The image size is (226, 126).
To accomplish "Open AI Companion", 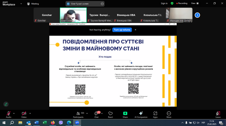I will tap(141, 114).
